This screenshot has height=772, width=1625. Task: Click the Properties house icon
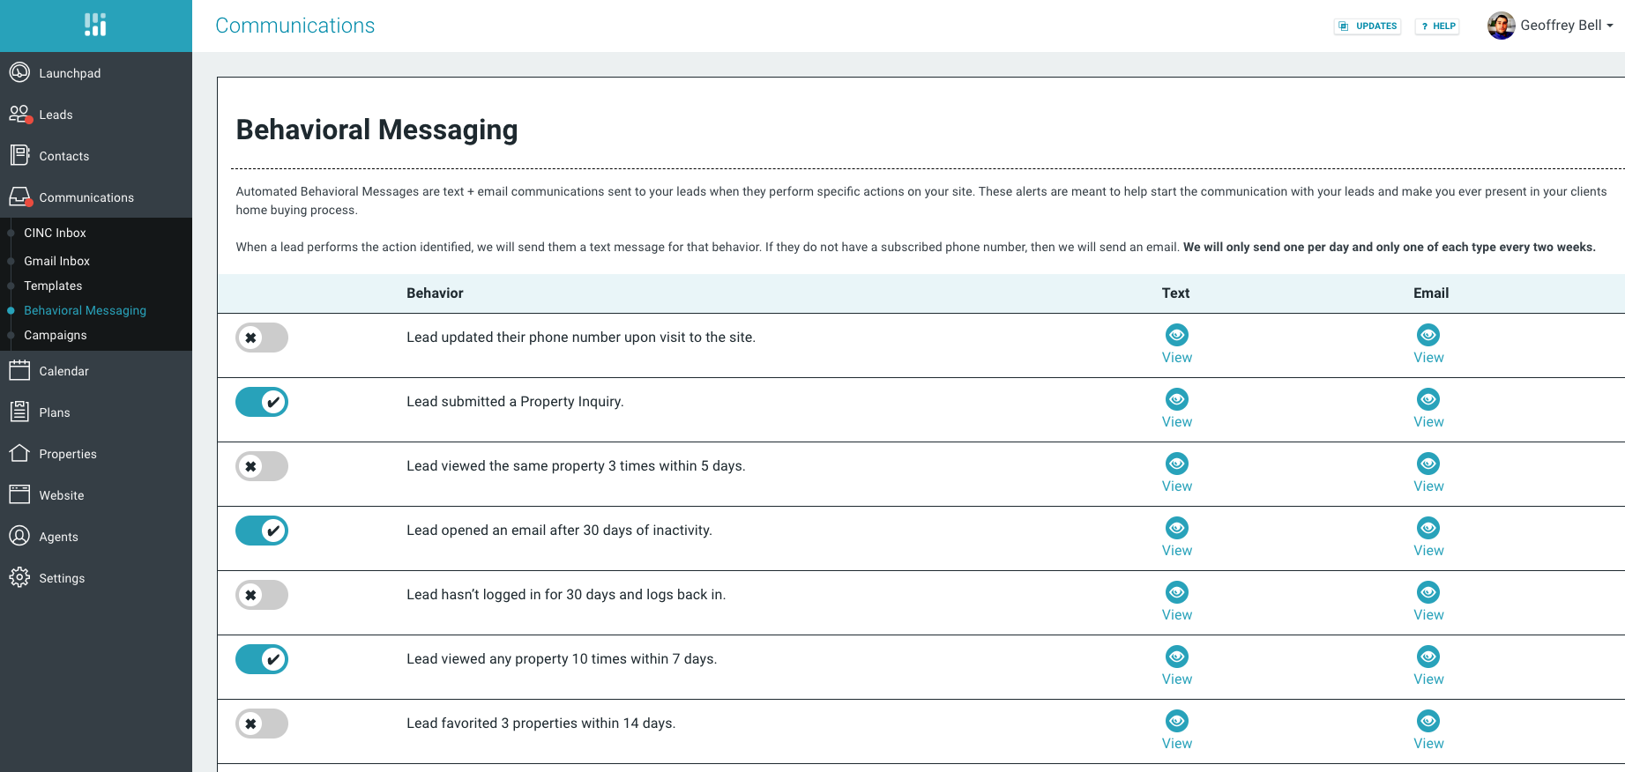point(19,453)
